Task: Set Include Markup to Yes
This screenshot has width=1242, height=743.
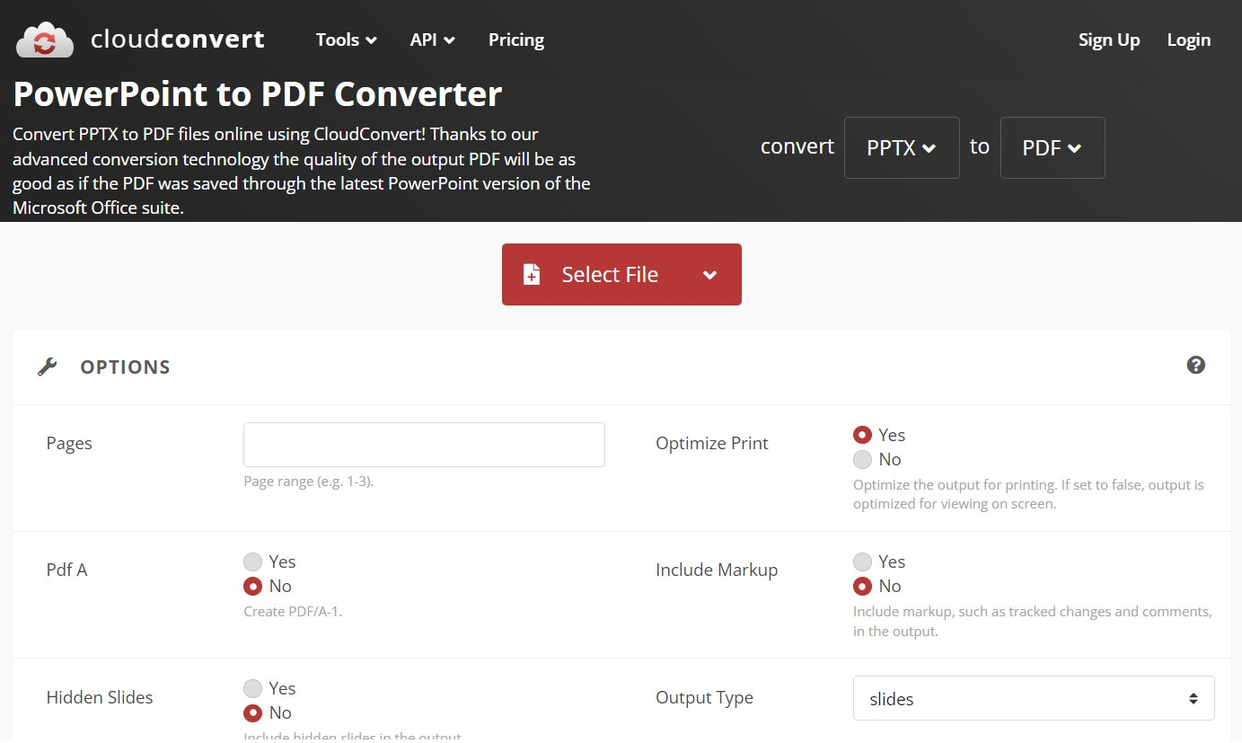Action: tap(862, 562)
